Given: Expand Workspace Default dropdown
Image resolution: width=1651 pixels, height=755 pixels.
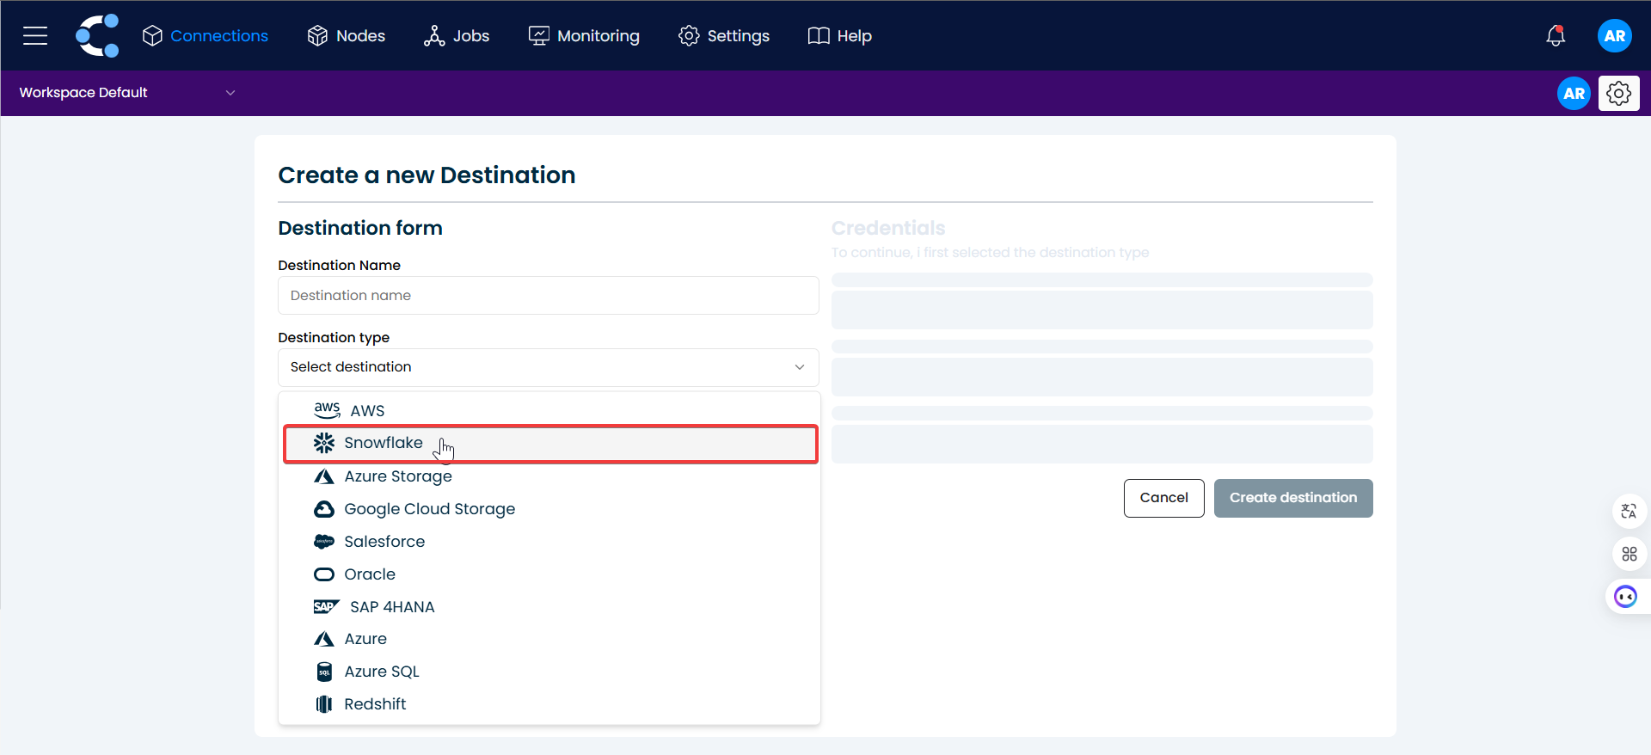Looking at the screenshot, I should click(x=127, y=92).
